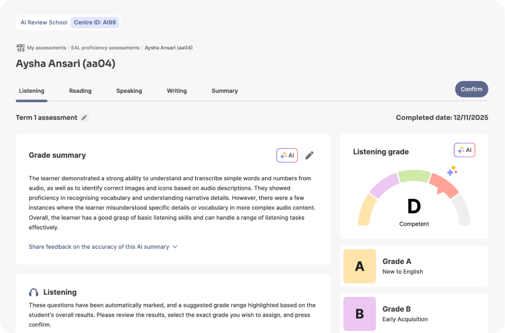The image size is (505, 333).
Task: Switch to the Reading tab
Action: tap(80, 91)
